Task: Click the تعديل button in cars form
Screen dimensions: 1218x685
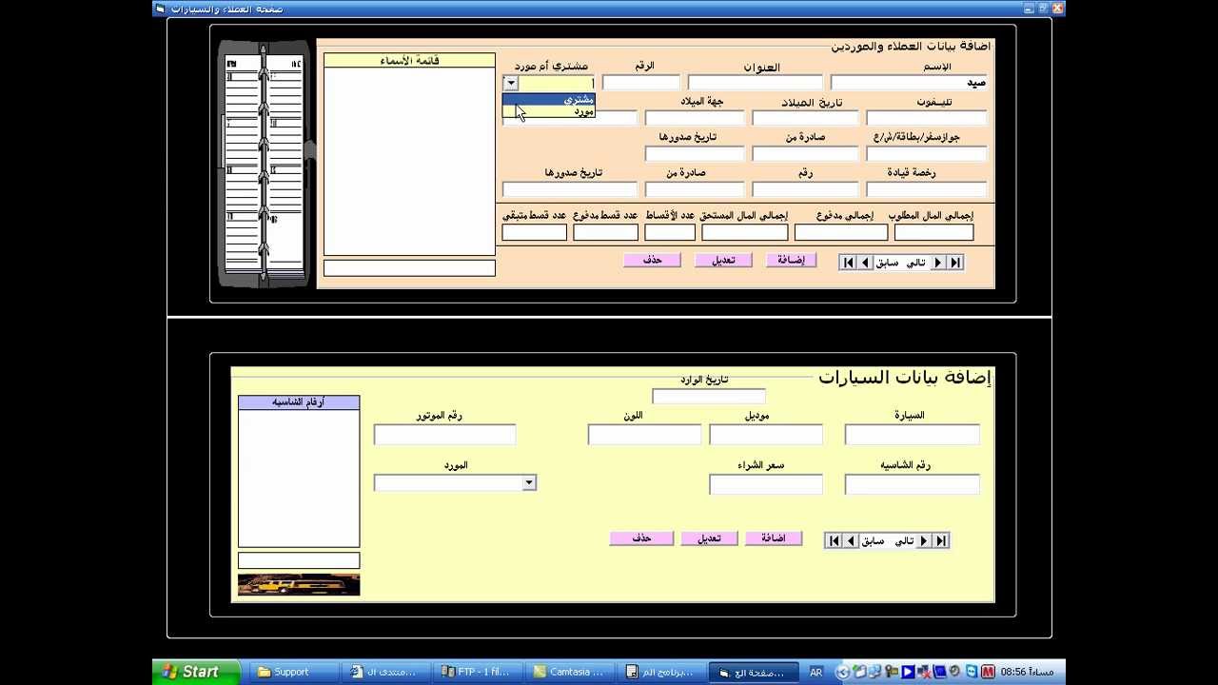Action: click(x=709, y=538)
